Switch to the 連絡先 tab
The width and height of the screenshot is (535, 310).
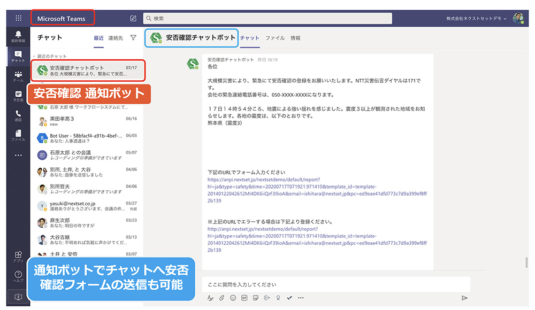pyautogui.click(x=116, y=38)
